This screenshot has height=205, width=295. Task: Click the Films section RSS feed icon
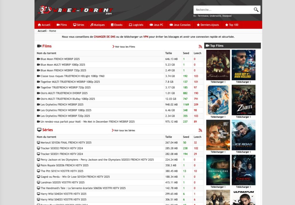point(200,46)
